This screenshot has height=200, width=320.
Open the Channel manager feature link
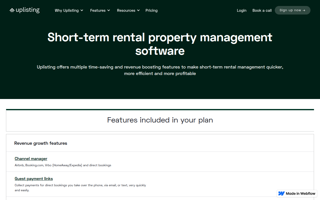tap(31, 158)
